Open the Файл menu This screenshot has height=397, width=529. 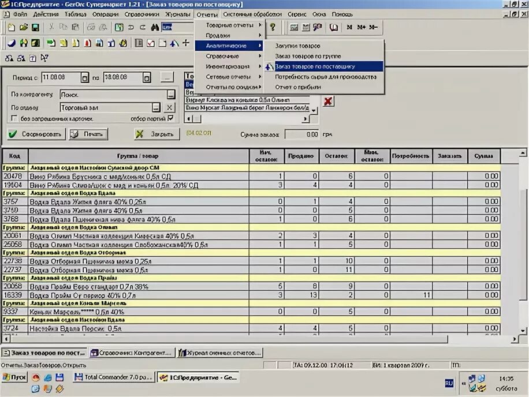coord(20,14)
